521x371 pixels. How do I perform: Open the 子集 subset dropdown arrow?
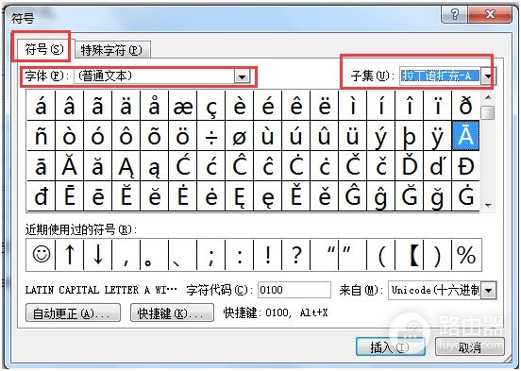488,76
